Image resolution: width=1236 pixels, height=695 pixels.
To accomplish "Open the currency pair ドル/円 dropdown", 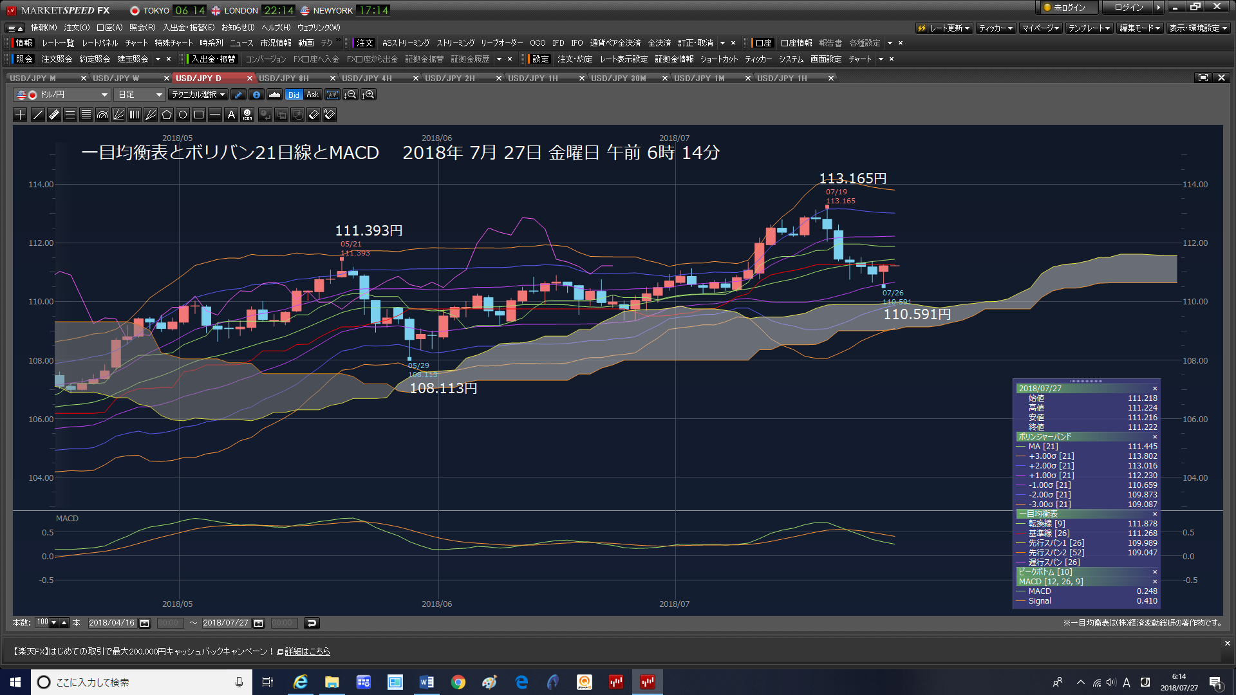I will (x=62, y=95).
